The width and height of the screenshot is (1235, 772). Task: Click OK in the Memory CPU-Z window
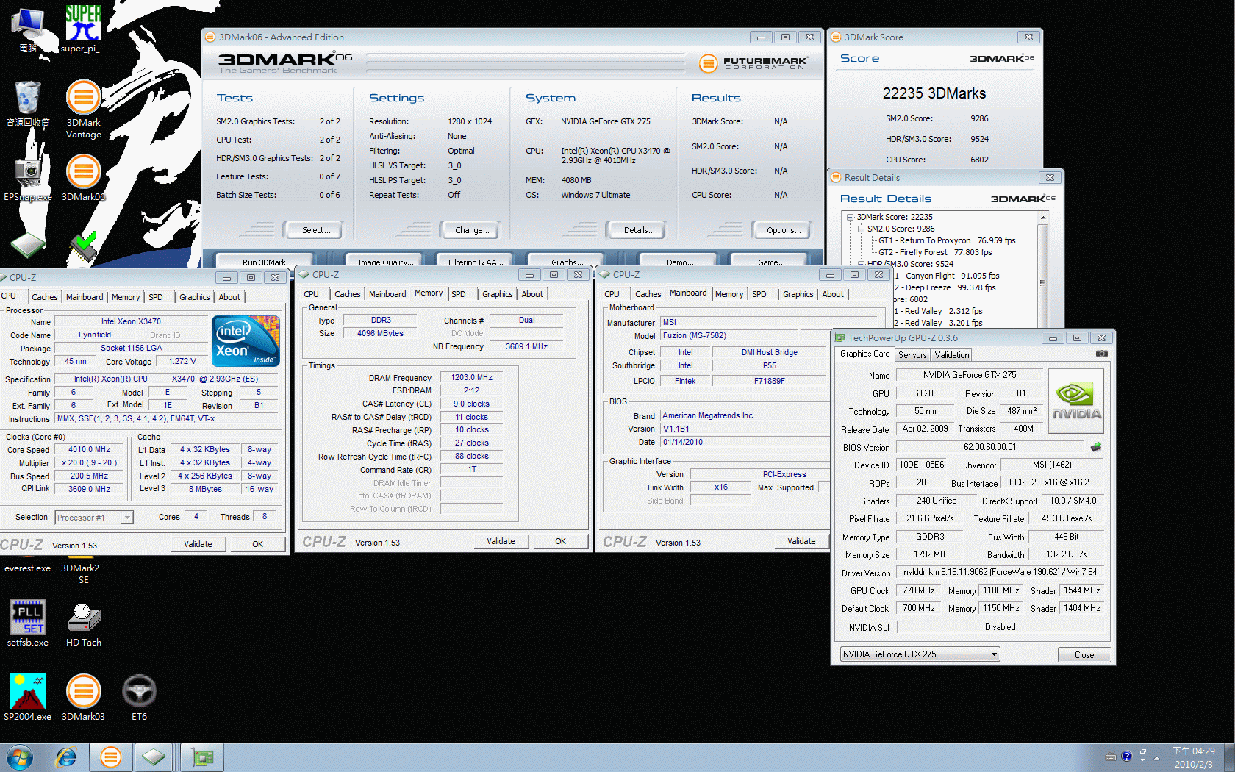click(x=560, y=541)
